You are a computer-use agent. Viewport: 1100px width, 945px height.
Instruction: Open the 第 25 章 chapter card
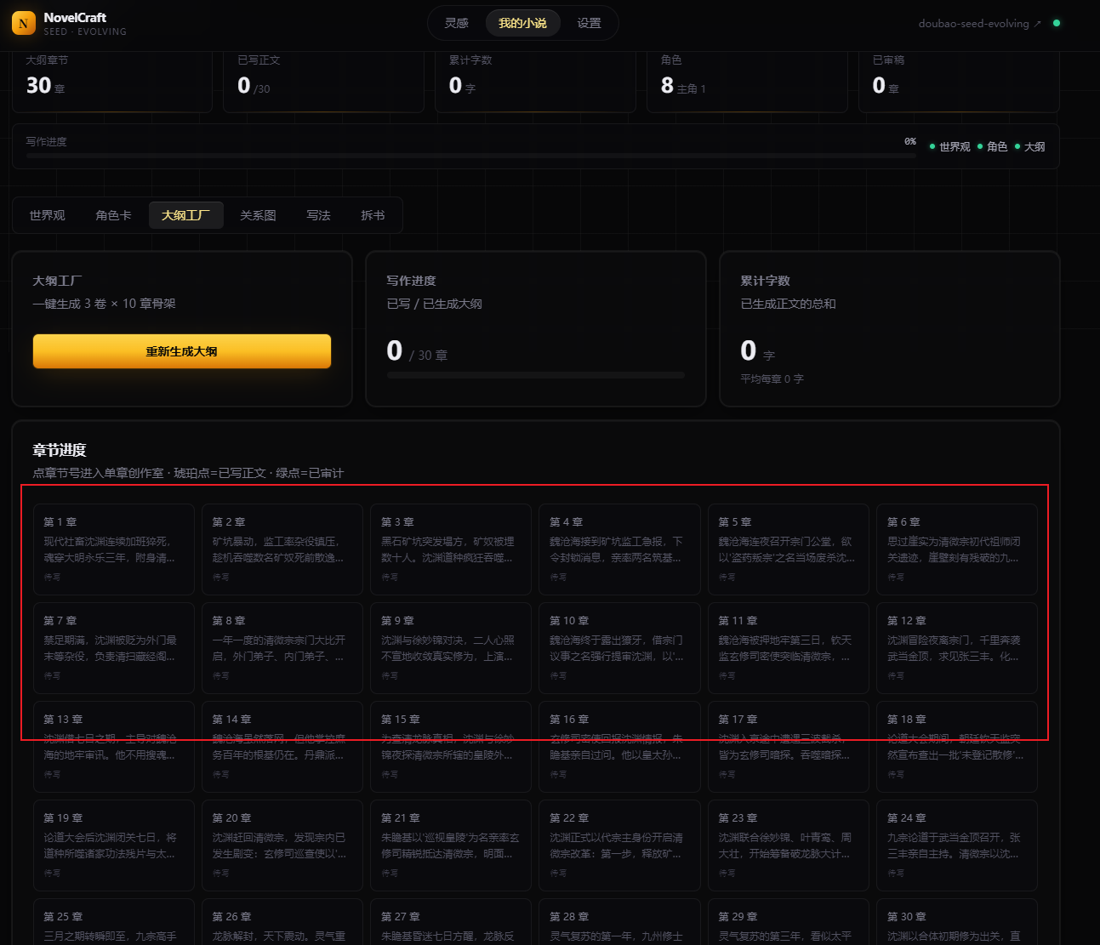pos(114,922)
